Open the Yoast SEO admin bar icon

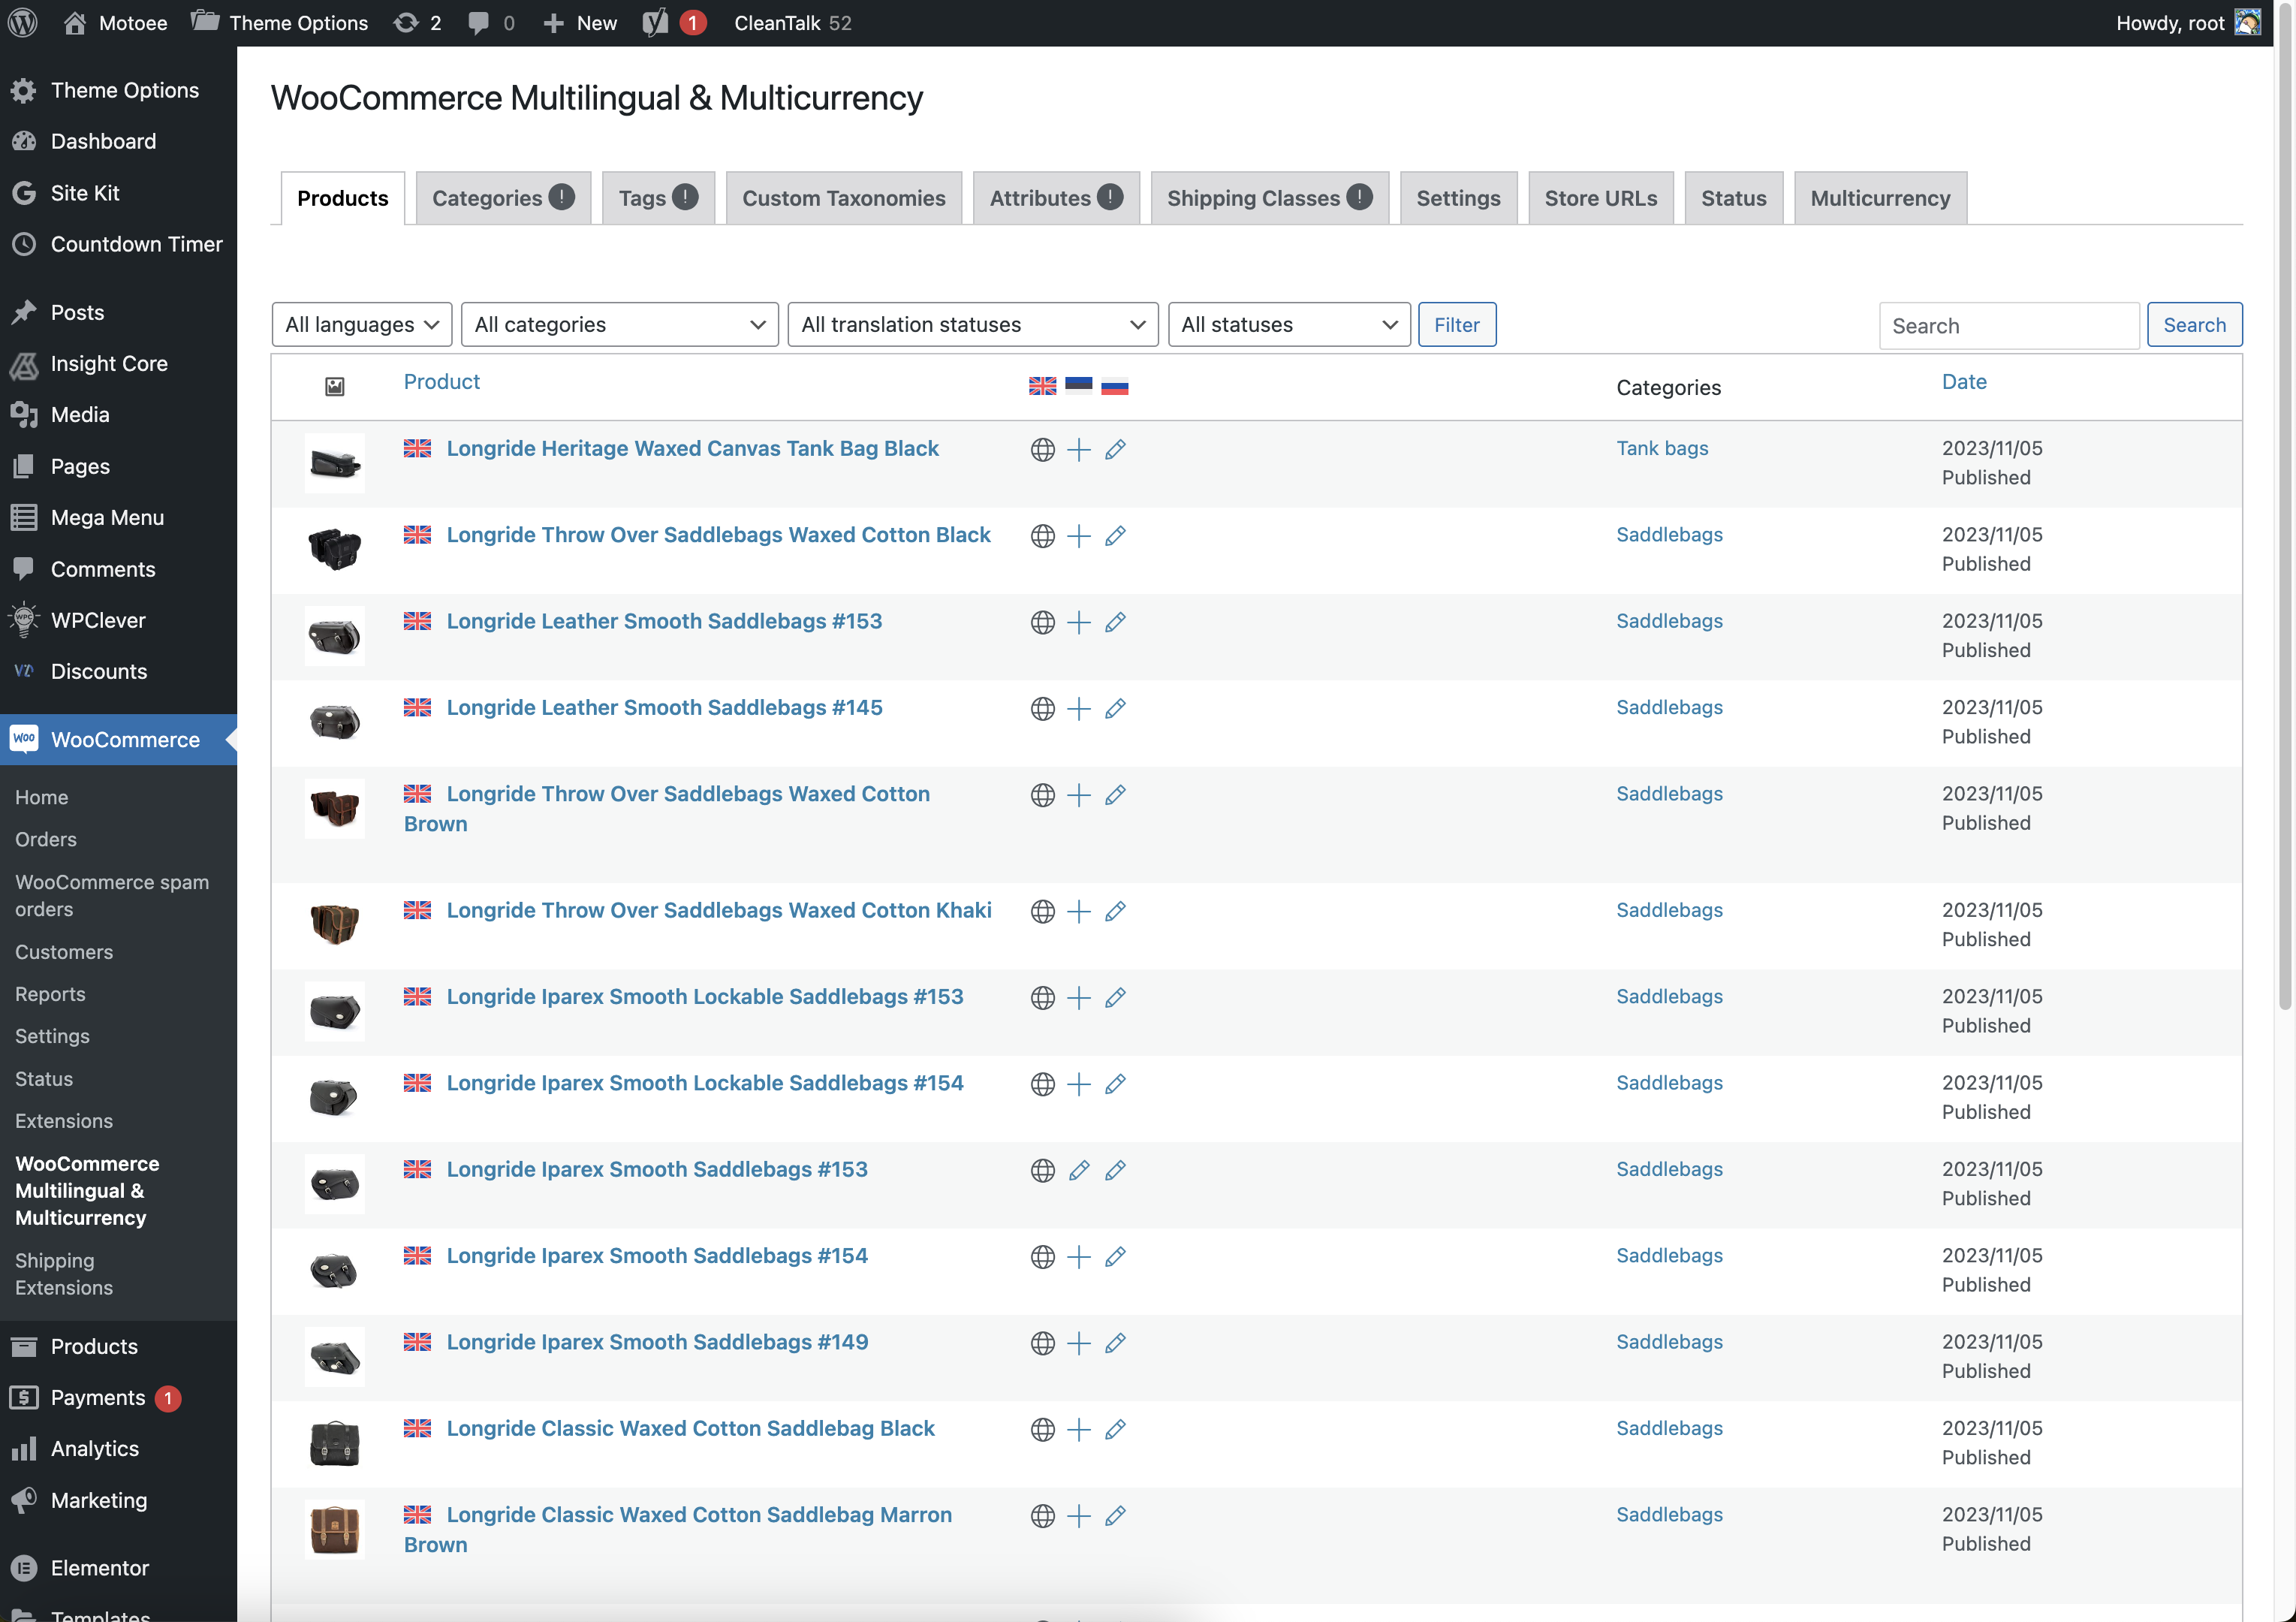click(655, 22)
